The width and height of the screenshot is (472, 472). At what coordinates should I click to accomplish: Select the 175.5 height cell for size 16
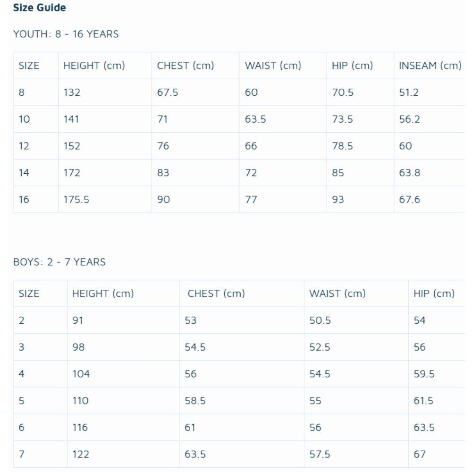(x=105, y=200)
